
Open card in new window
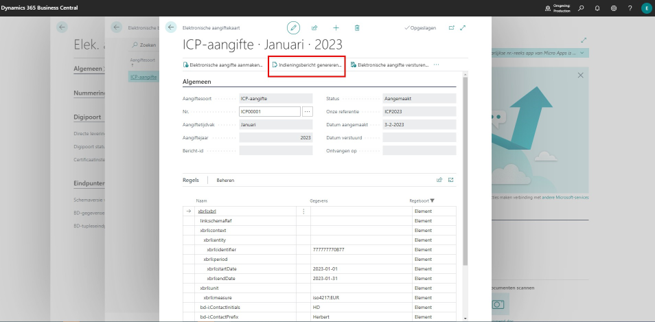point(451,27)
